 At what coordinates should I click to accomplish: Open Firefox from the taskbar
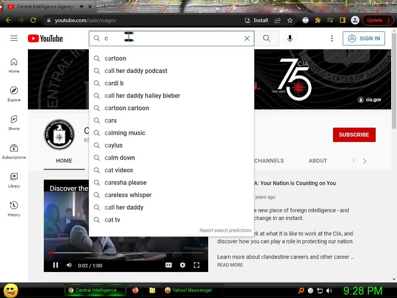point(135,290)
